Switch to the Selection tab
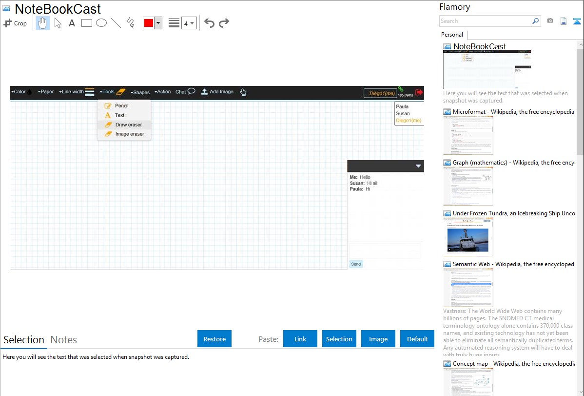 click(x=24, y=340)
